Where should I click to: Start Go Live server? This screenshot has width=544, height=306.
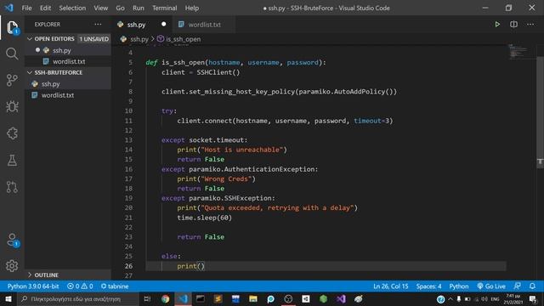click(491, 286)
